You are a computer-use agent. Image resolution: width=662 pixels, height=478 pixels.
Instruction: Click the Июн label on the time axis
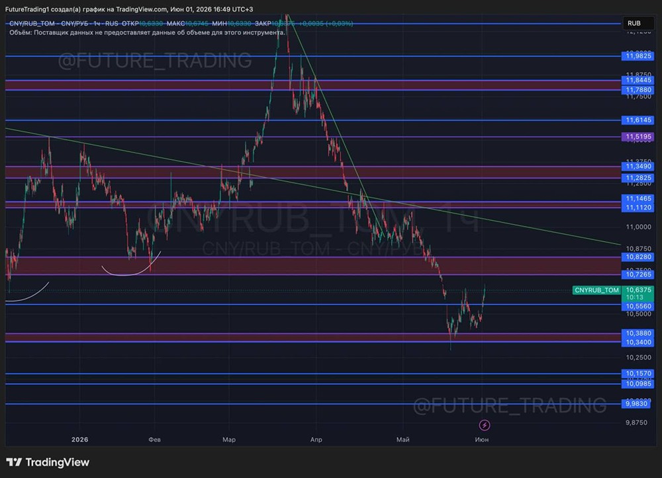click(x=482, y=439)
